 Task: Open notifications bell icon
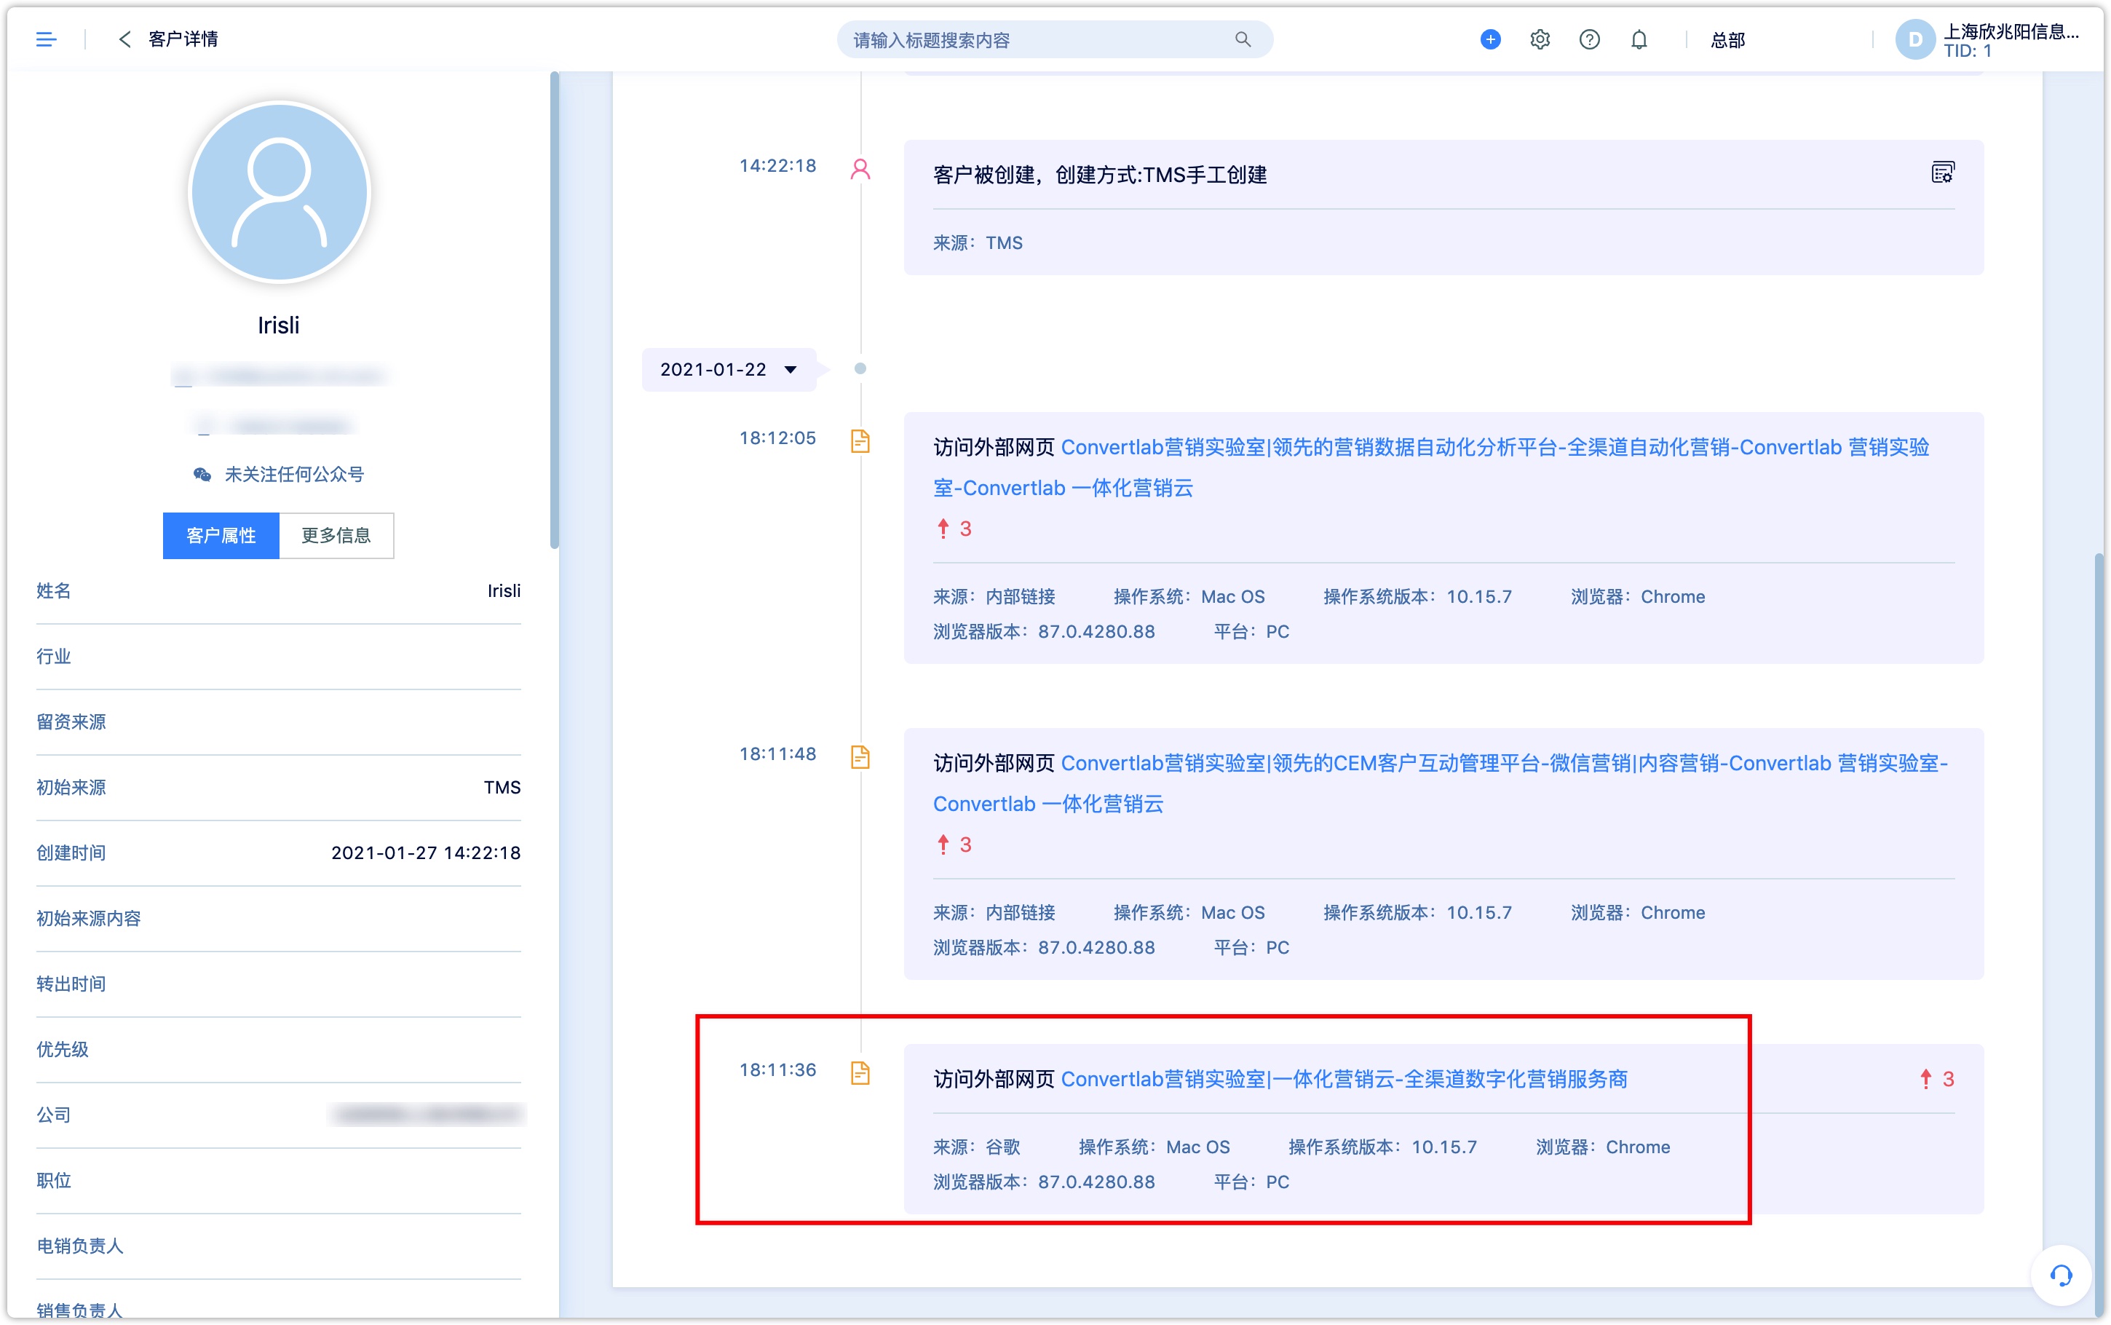[x=1639, y=39]
